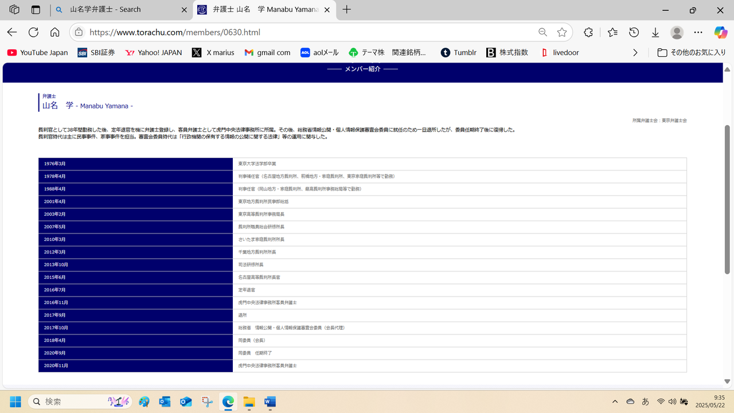The image size is (734, 413).
Task: Click scrollbar down arrow
Action: click(727, 381)
